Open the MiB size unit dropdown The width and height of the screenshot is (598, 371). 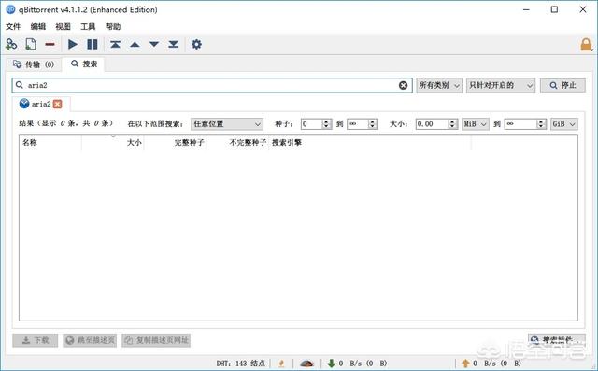[x=476, y=124]
